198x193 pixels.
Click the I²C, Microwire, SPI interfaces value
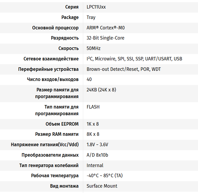pyautogui.click(x=134, y=59)
